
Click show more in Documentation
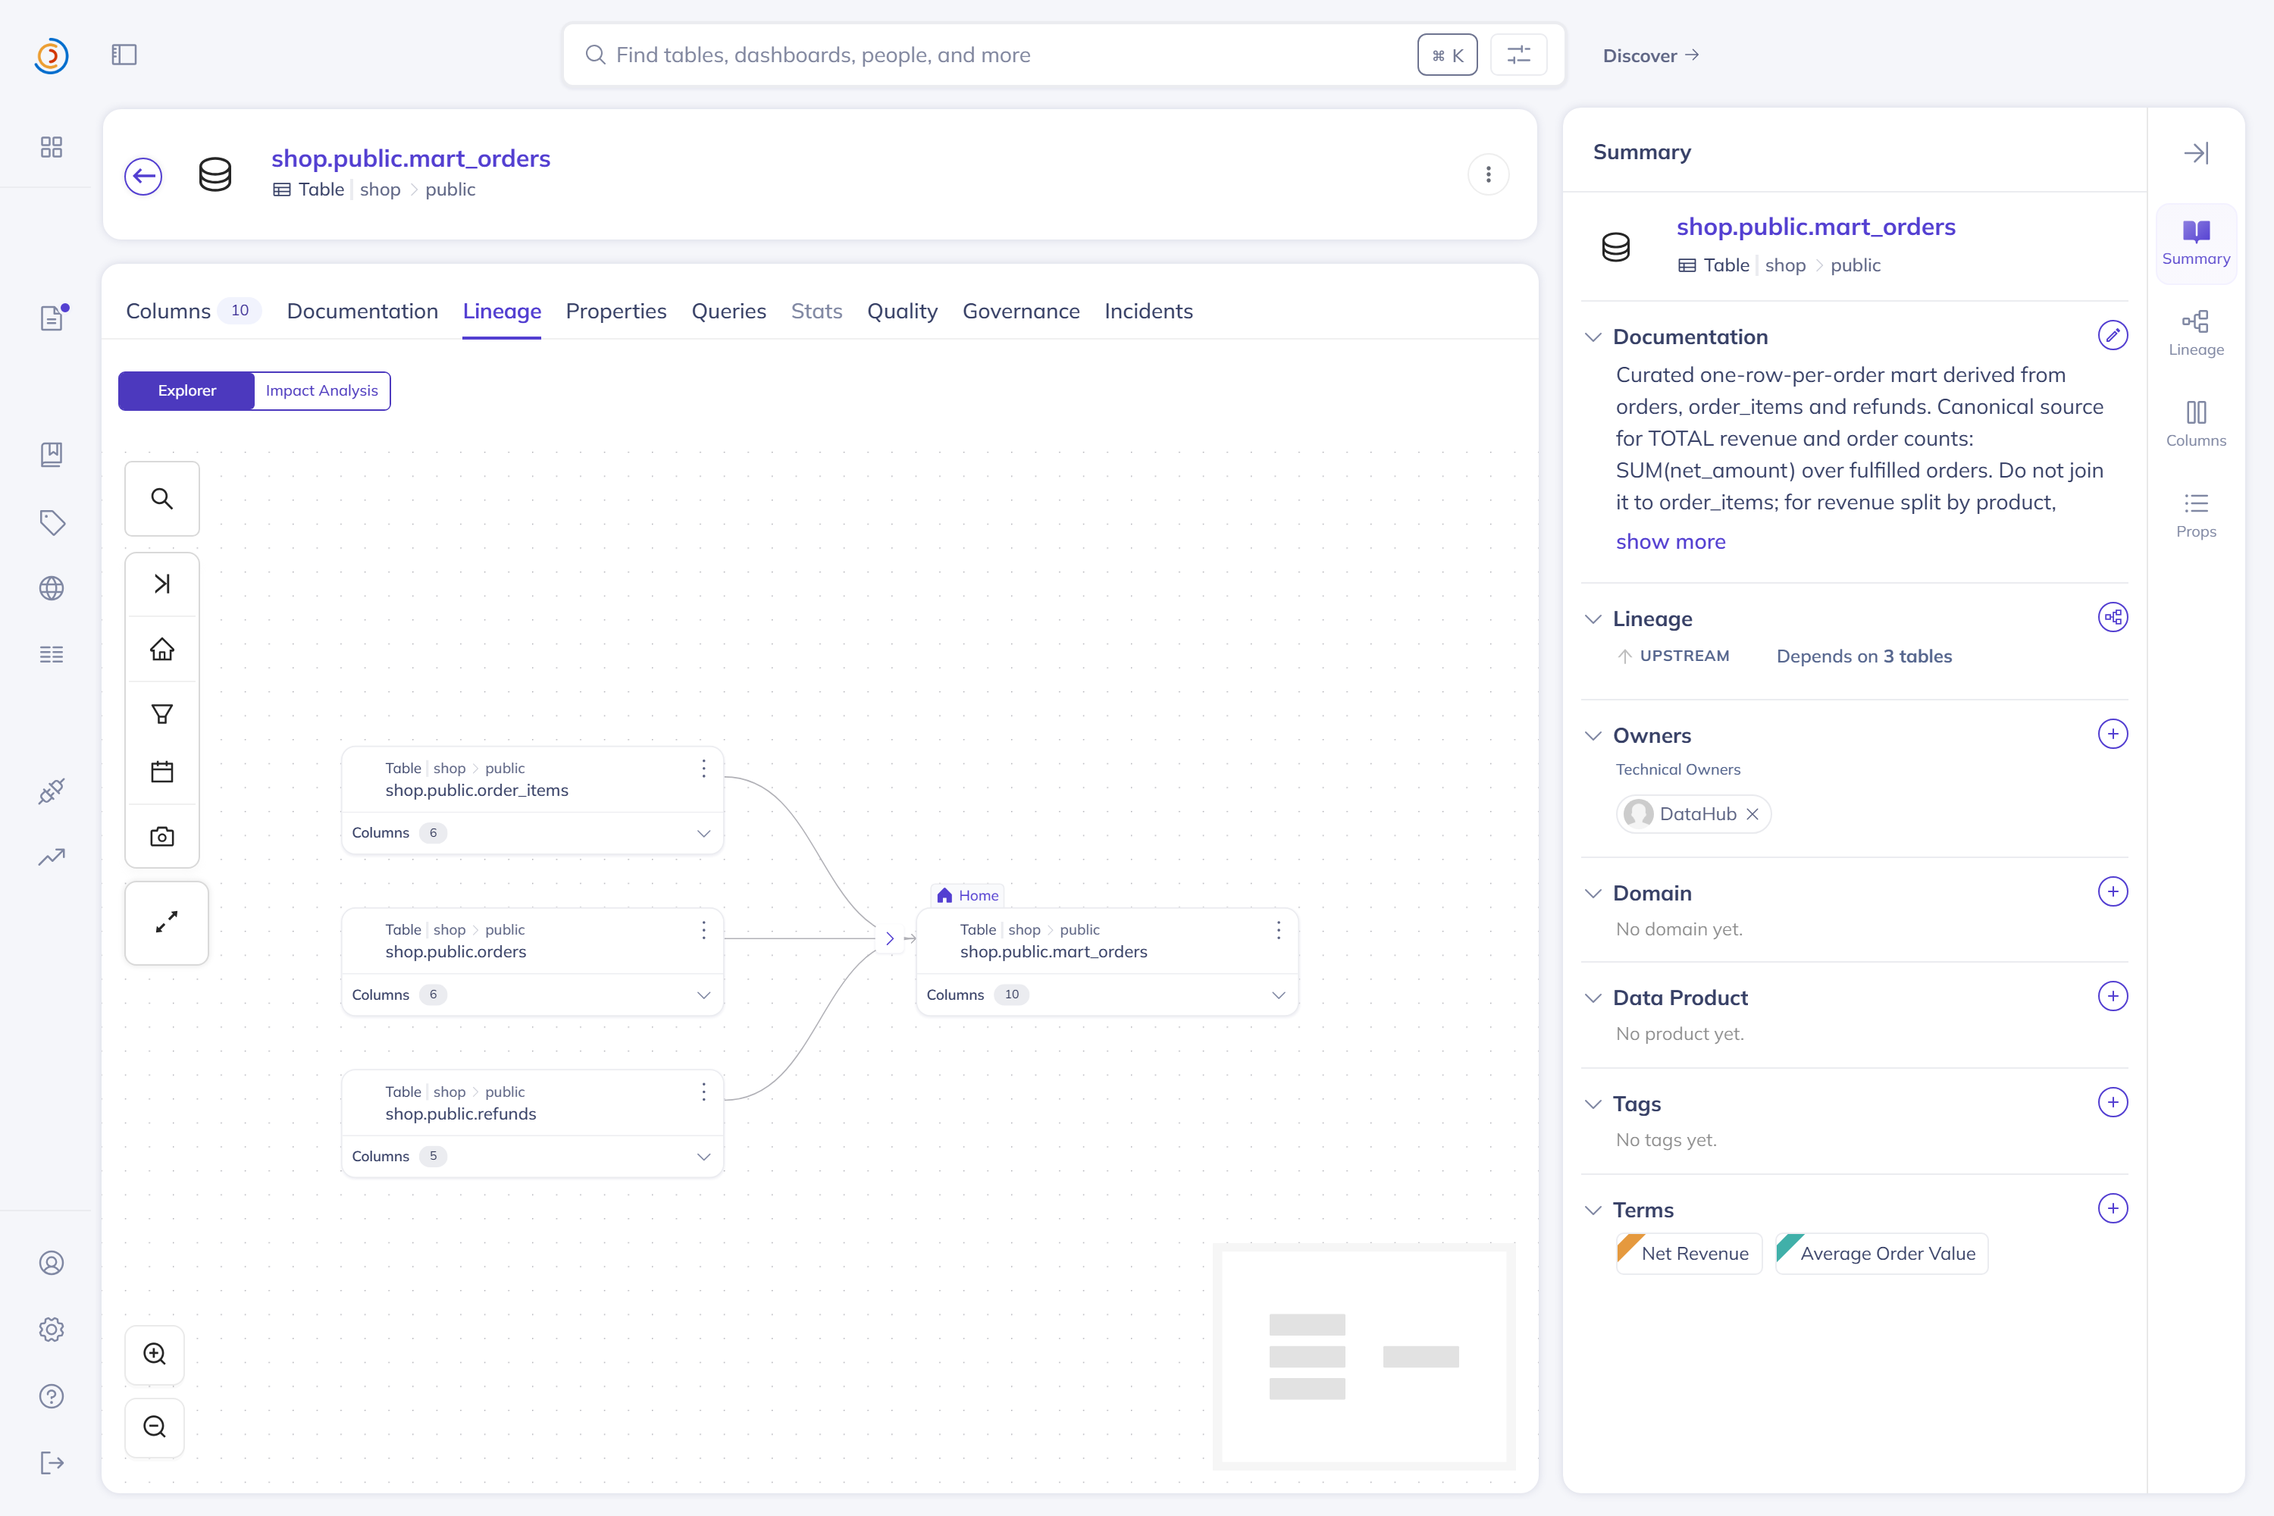(x=1670, y=541)
